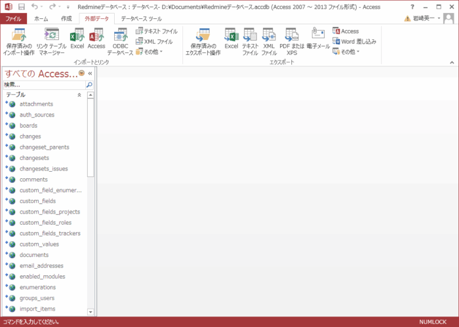Switch to the ホーム tab
The height and width of the screenshot is (327, 459).
(x=41, y=19)
